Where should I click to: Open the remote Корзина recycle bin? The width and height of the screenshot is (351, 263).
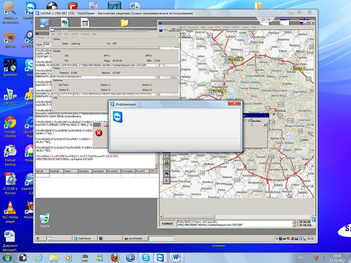(45, 220)
